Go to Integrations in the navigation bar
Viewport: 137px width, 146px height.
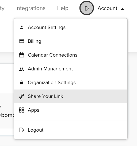pos(31,8)
